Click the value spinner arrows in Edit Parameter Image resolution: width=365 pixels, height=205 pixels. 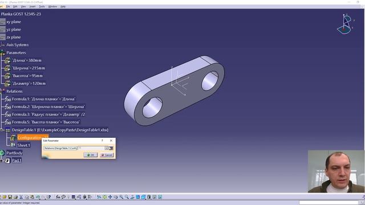tap(107, 148)
